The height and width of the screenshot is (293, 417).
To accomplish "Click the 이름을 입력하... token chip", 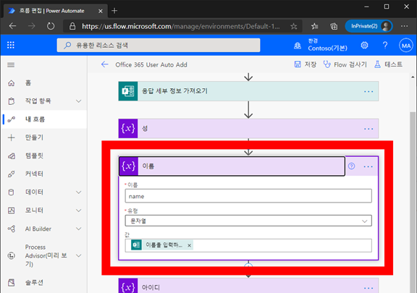I will point(161,245).
